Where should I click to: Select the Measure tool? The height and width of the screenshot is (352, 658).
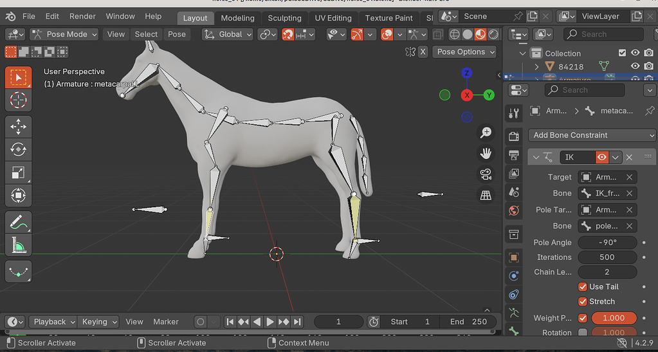click(x=18, y=245)
